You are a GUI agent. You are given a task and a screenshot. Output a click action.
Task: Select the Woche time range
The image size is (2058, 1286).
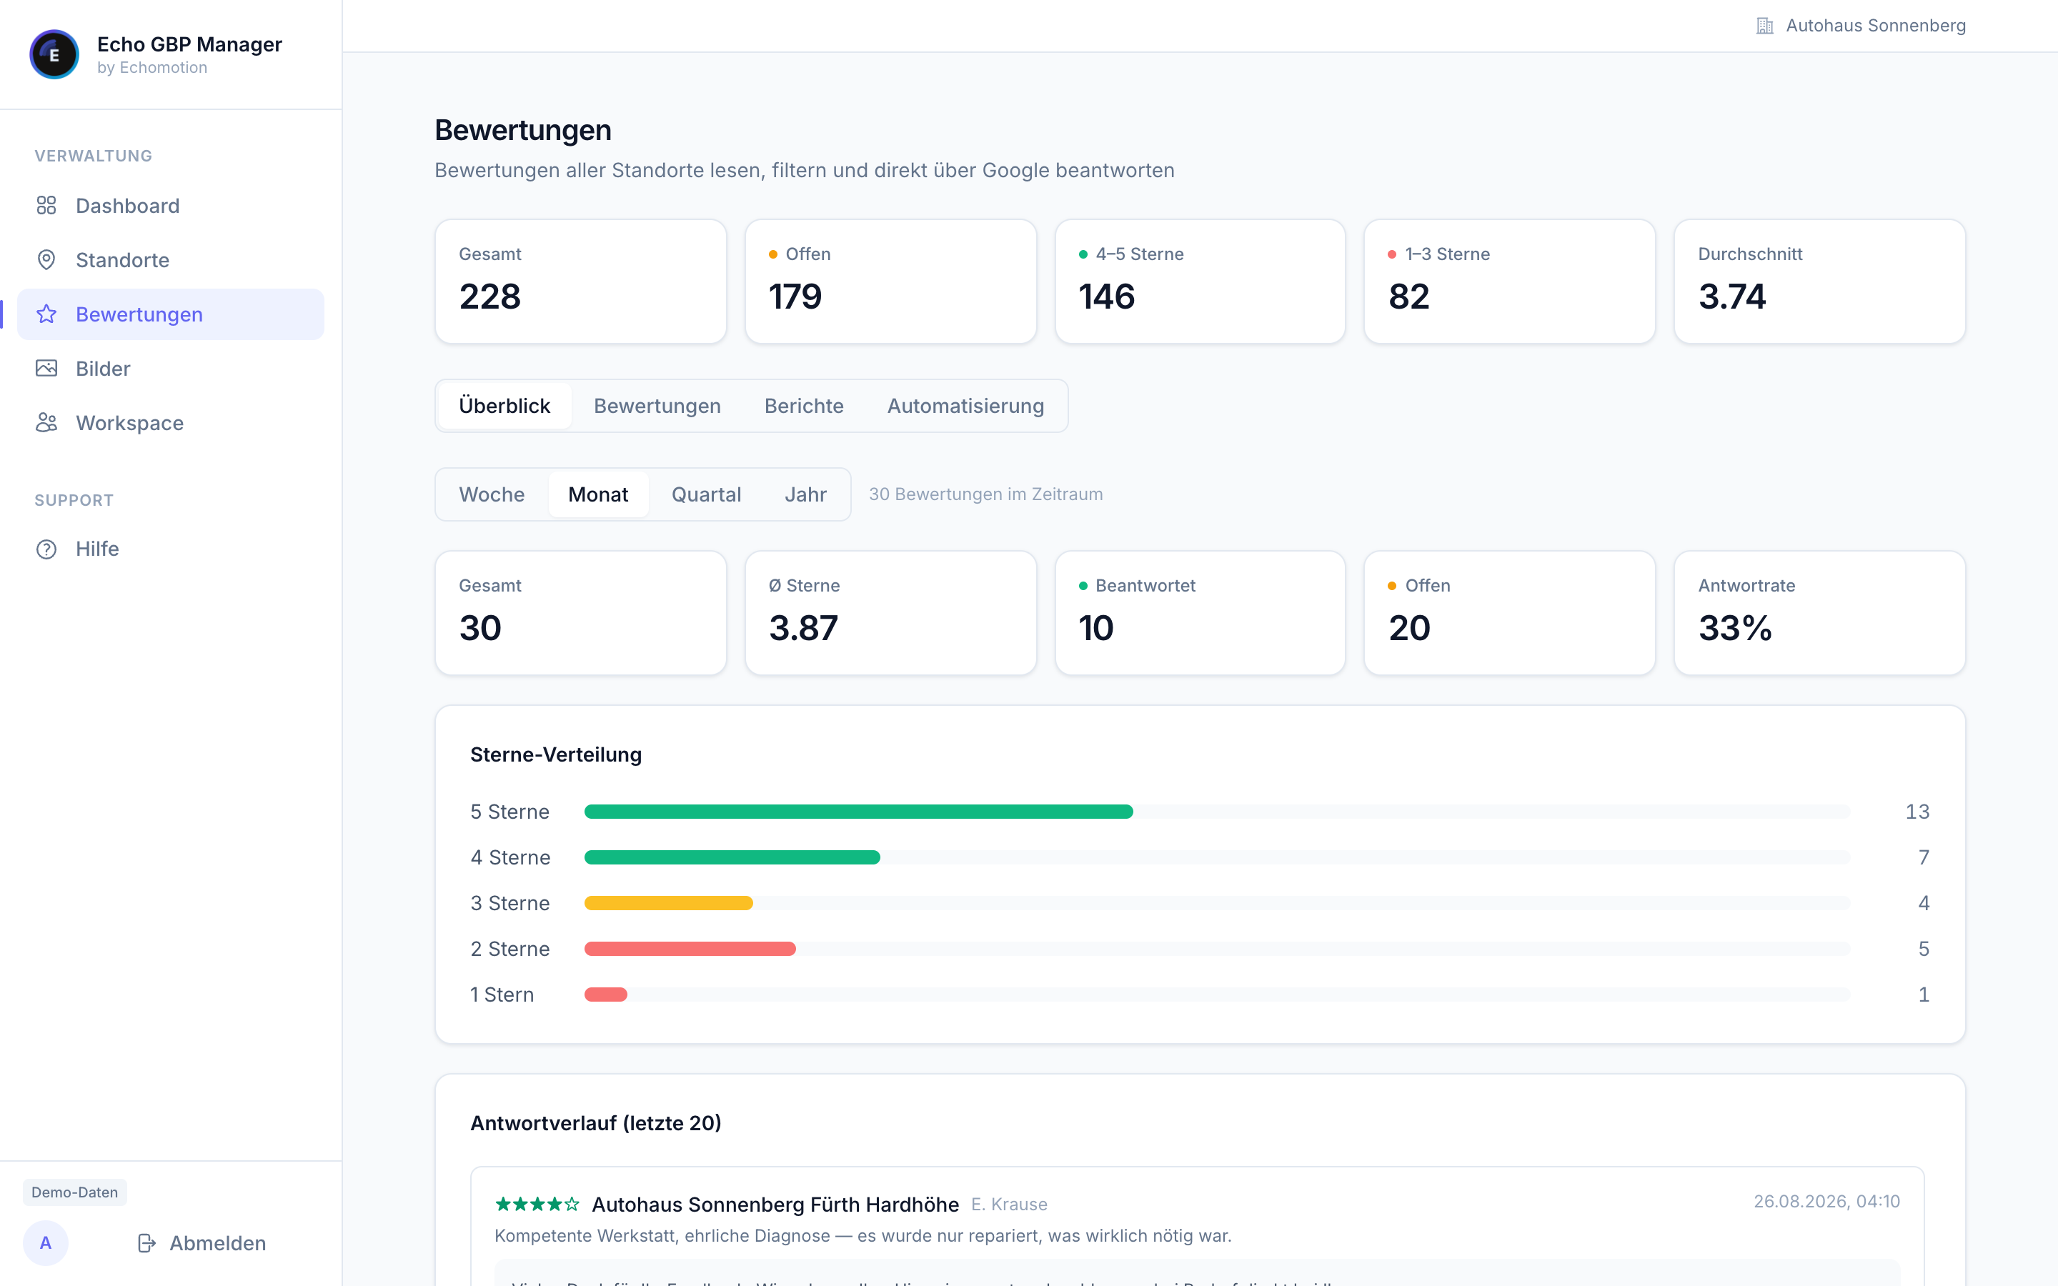point(492,494)
